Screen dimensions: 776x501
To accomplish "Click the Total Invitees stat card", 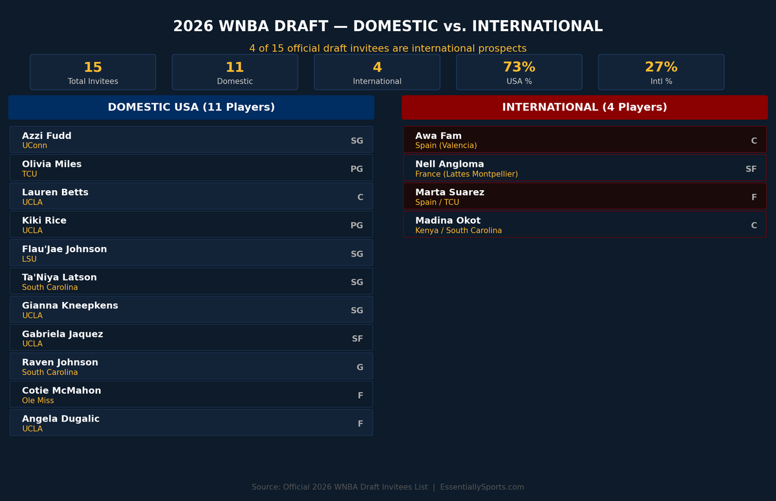I will (92, 72).
